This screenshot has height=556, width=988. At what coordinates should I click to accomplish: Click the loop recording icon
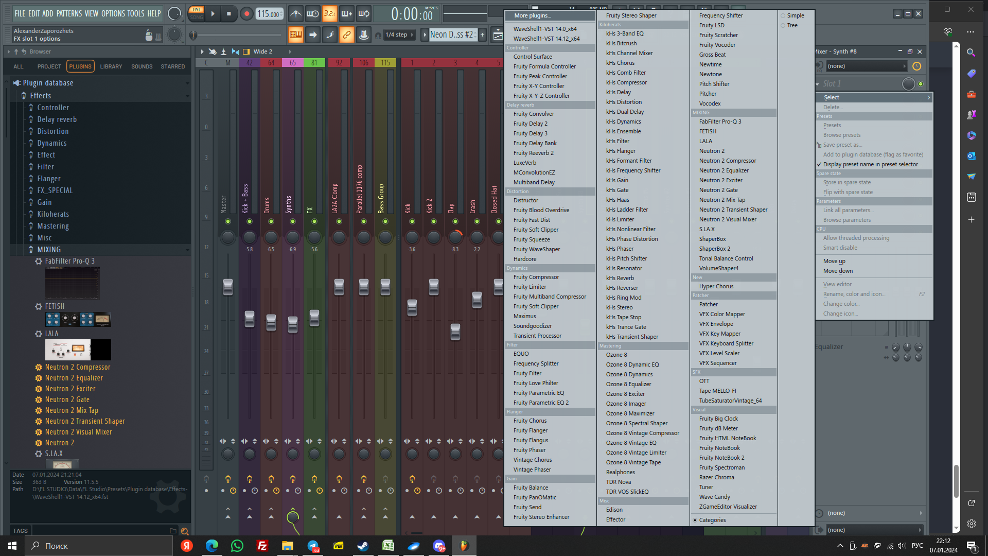click(x=364, y=14)
